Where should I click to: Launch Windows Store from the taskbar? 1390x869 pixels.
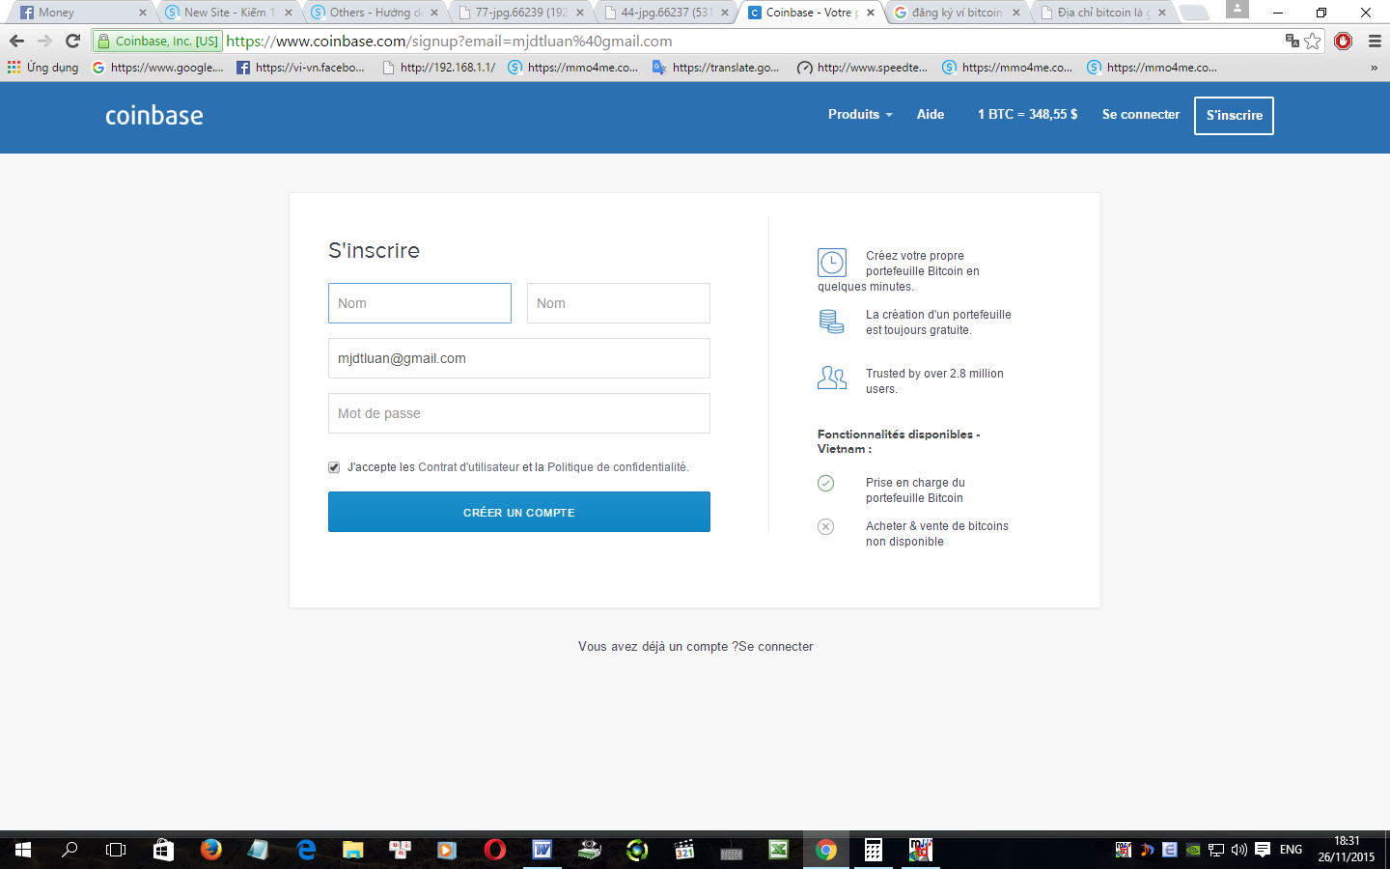[163, 850]
